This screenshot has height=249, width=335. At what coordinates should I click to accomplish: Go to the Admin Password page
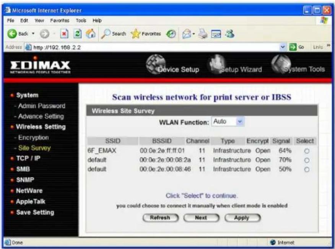click(x=42, y=106)
